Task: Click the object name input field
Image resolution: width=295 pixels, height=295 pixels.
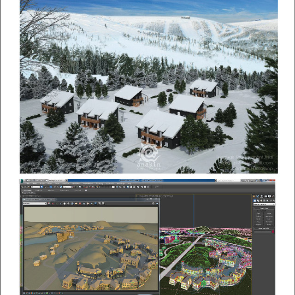Action: point(261,231)
